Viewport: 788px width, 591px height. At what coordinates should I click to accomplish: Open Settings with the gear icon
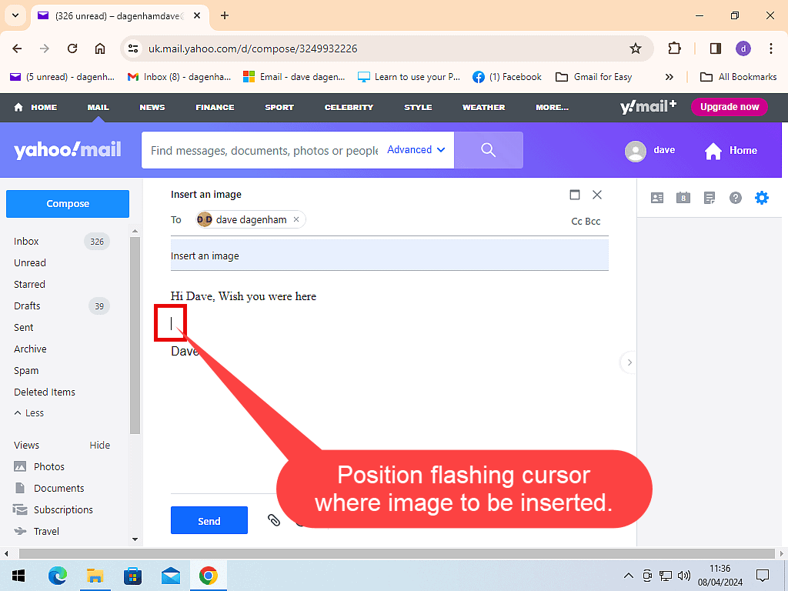point(762,198)
